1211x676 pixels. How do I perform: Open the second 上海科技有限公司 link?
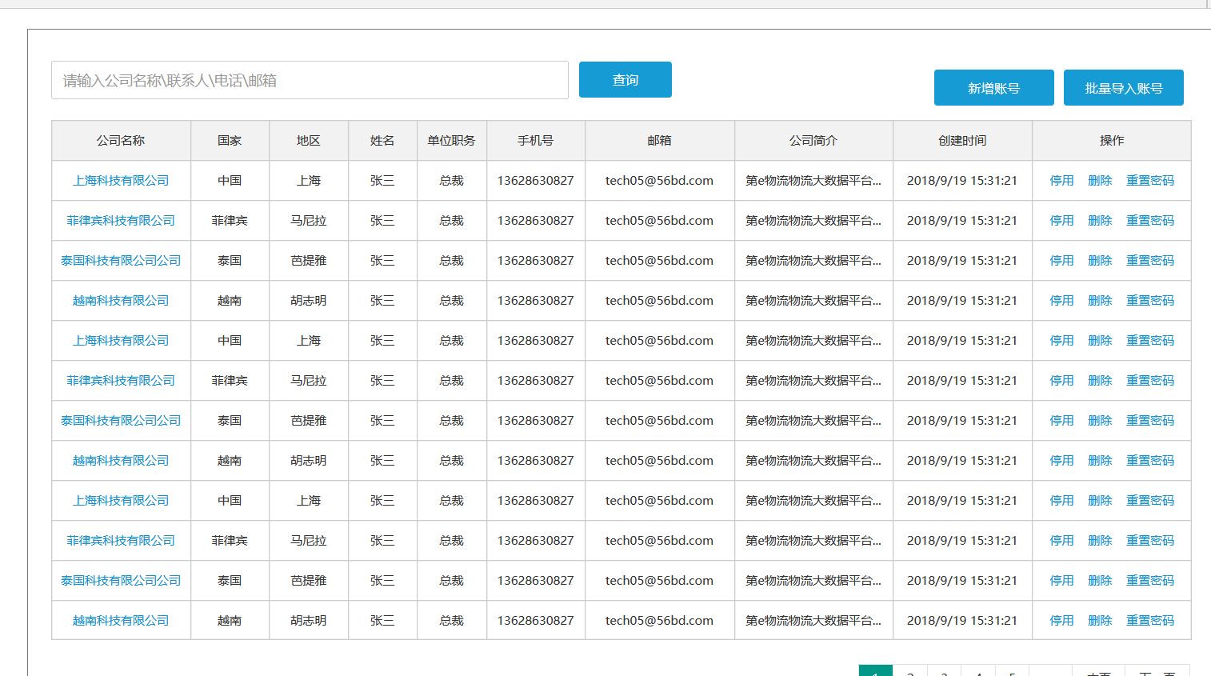121,341
